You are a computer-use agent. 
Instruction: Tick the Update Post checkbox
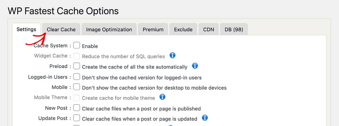76,118
